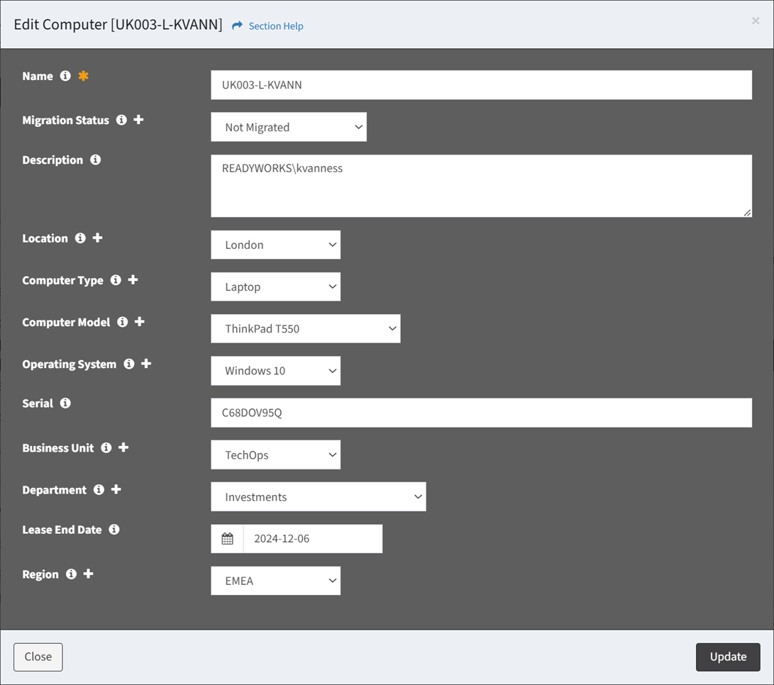This screenshot has height=685, width=774.
Task: Click the info icon next to Name
Action: pyautogui.click(x=65, y=76)
